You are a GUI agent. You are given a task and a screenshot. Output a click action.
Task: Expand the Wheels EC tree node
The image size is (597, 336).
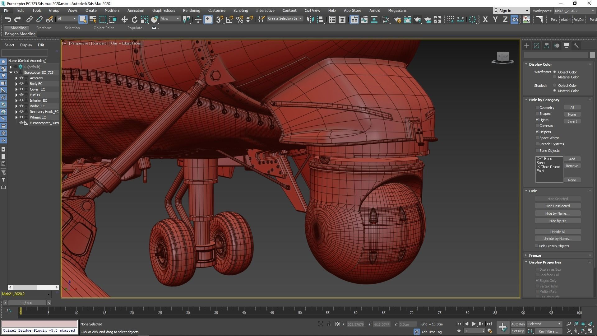pos(16,117)
